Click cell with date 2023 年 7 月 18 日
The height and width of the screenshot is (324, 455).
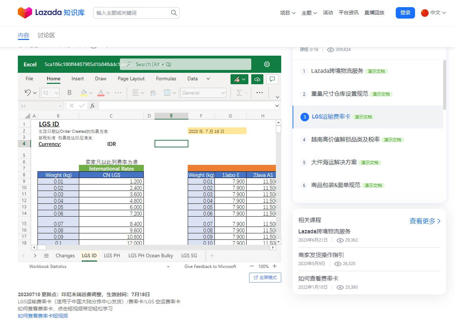(x=217, y=131)
